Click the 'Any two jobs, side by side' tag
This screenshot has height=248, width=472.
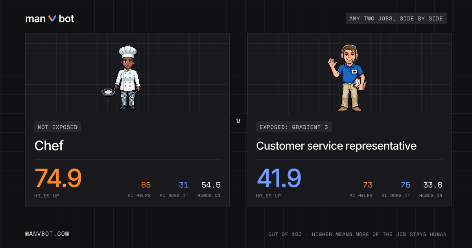point(396,19)
